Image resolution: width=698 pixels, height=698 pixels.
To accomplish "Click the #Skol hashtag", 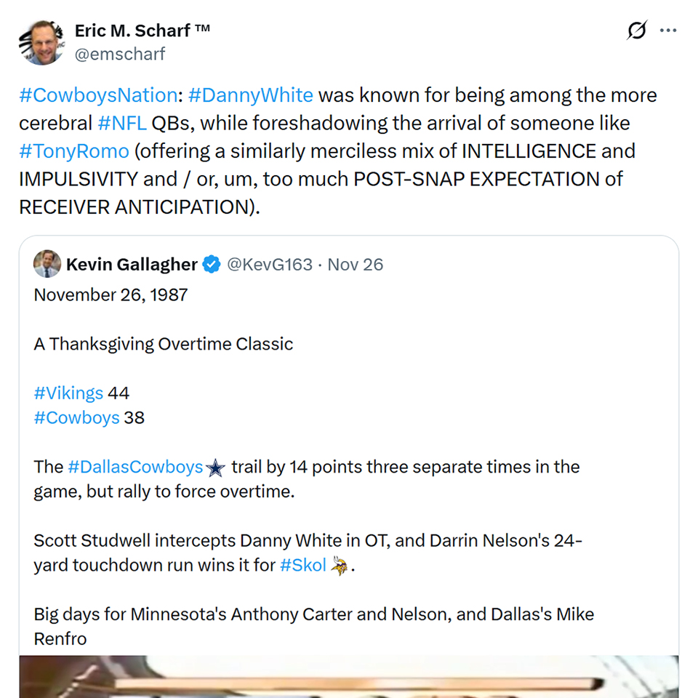I will click(302, 565).
